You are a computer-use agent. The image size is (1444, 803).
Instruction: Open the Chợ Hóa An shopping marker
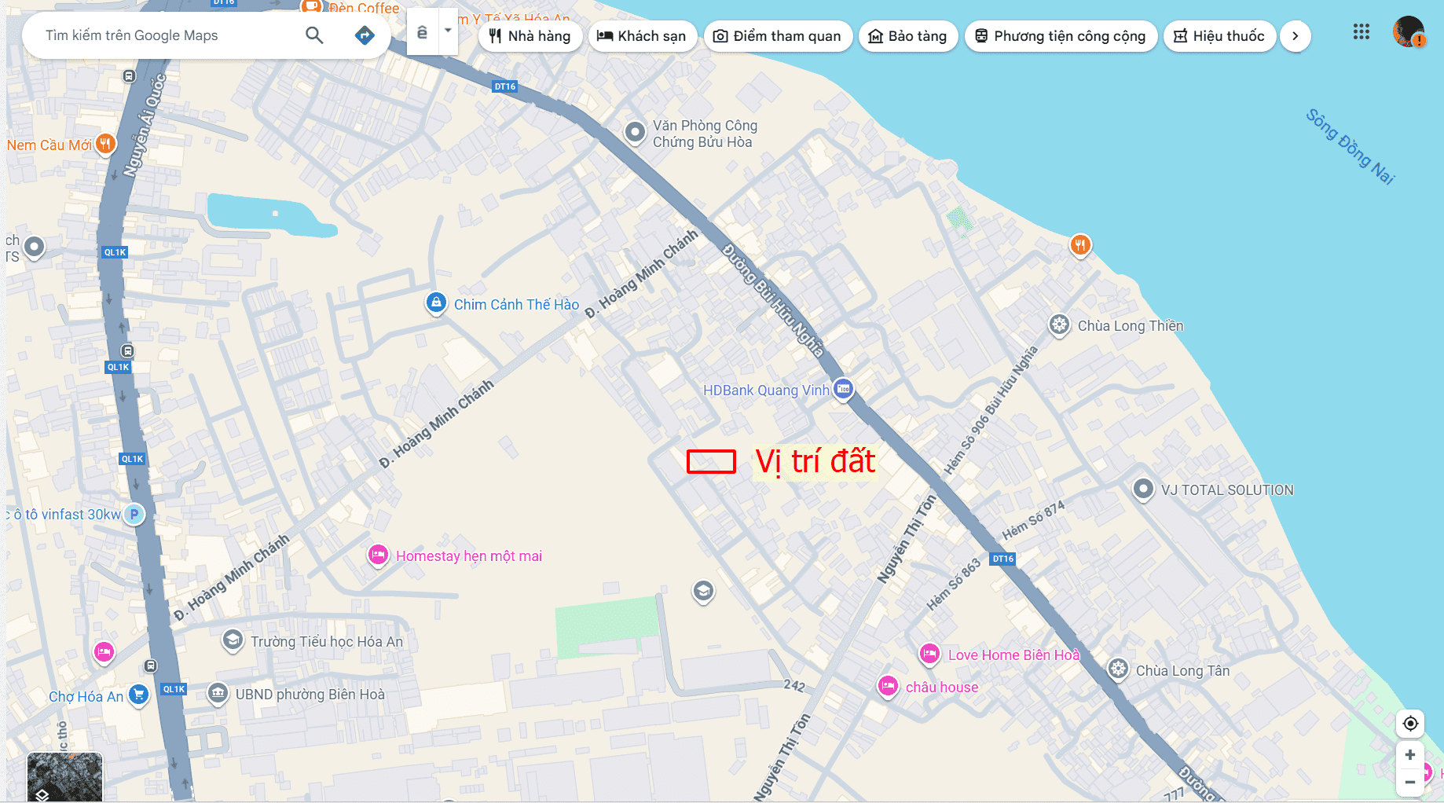coord(139,695)
